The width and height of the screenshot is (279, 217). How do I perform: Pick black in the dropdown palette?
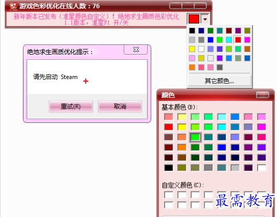click(192, 31)
